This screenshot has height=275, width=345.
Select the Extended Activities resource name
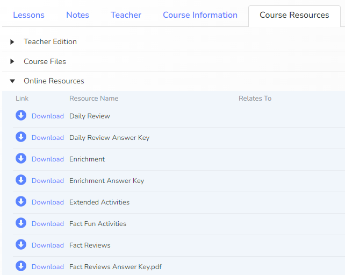coord(99,202)
